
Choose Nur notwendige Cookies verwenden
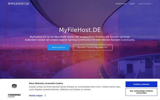point(141,92)
